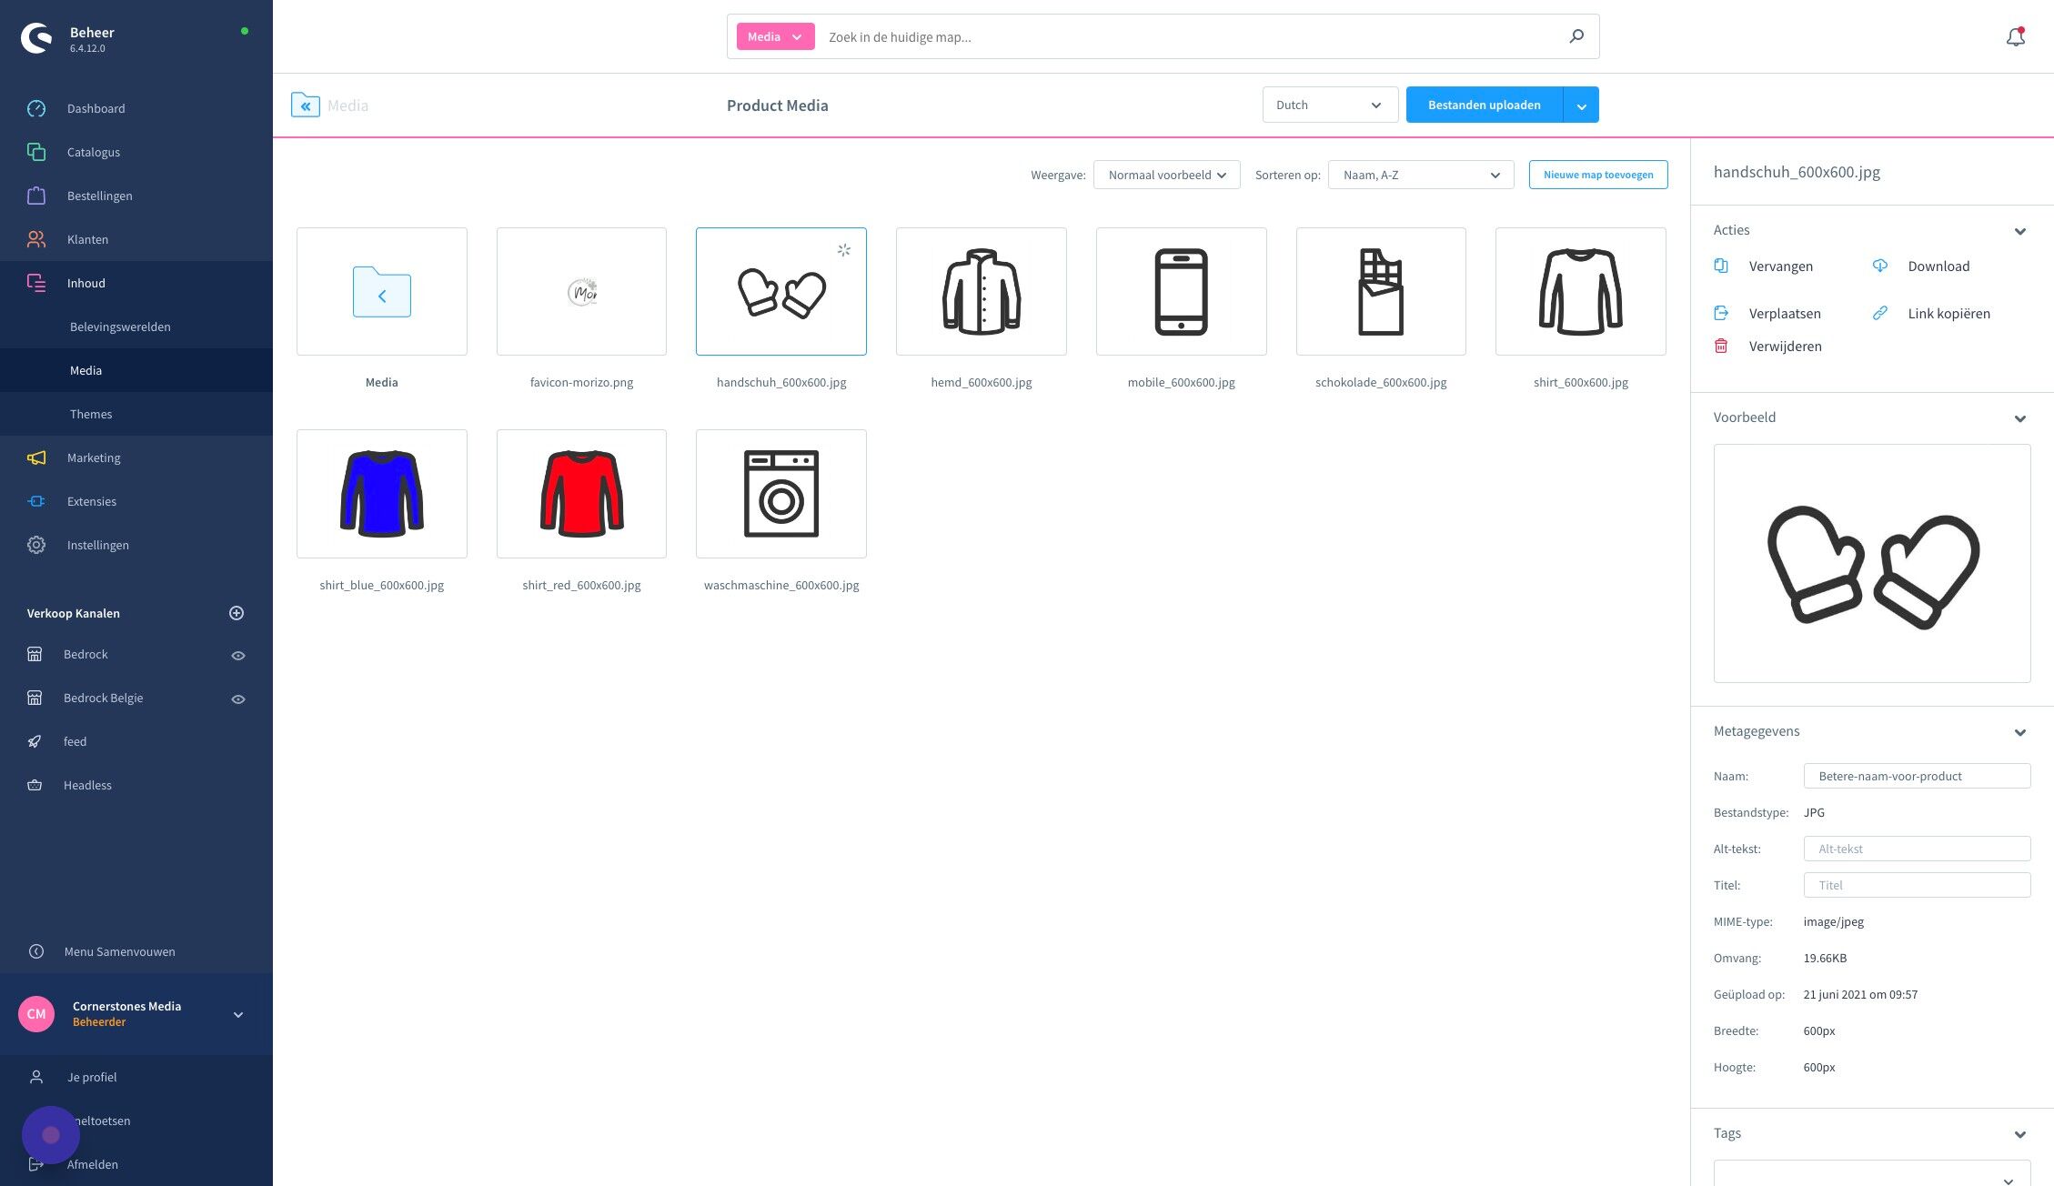Click the Bestanden uploaden button
This screenshot has width=2054, height=1186.
coord(1485,105)
